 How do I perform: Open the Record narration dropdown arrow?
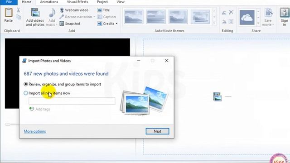point(94,17)
